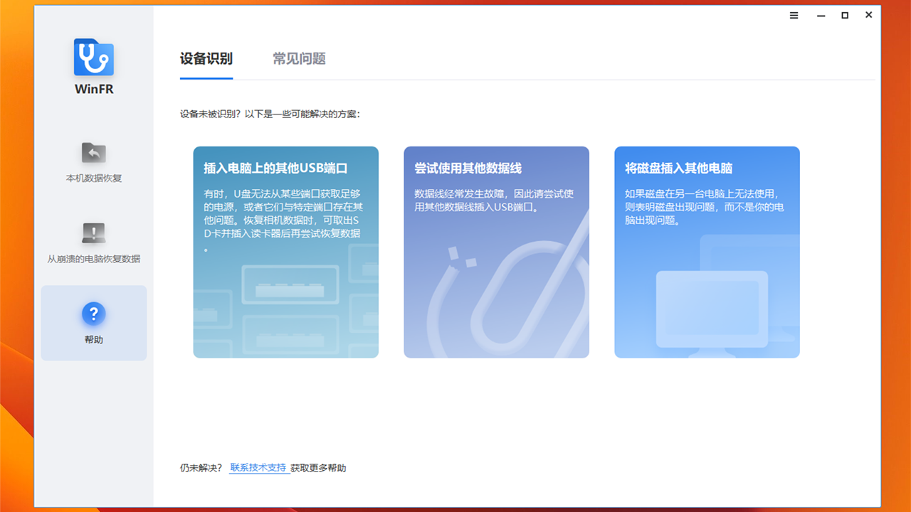This screenshot has height=512, width=911.
Task: Click the 将磁盘插入其他电脑 card
Action: [x=707, y=251]
